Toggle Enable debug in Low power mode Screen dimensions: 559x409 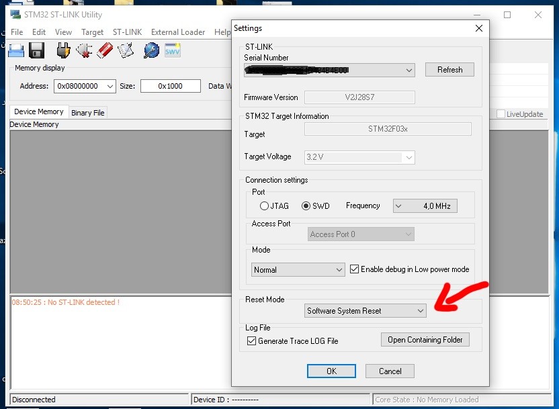click(354, 269)
